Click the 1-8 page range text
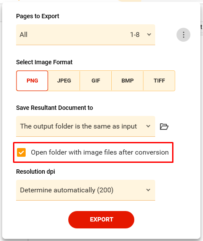 pyautogui.click(x=135, y=35)
